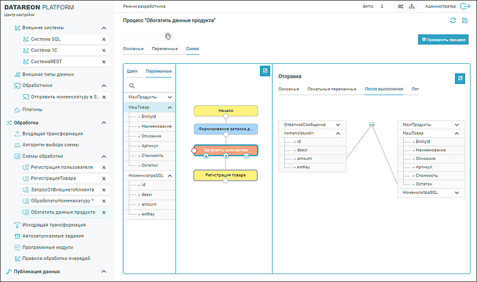Open the settings gears icon in header
Image resolution: width=477 pixels, height=282 pixels.
coord(401,6)
